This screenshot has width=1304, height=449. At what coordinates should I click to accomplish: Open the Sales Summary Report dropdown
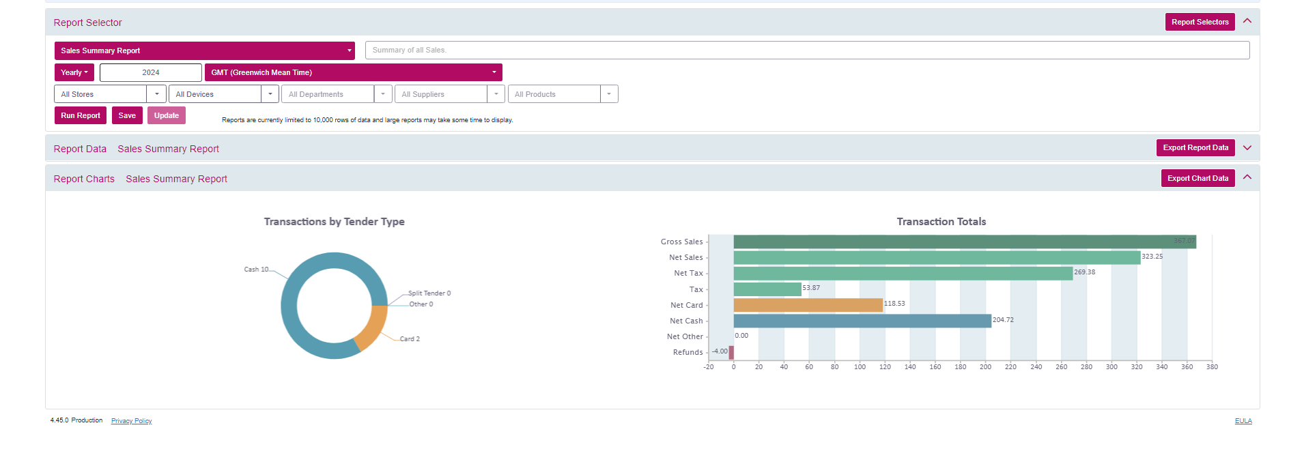(x=204, y=50)
